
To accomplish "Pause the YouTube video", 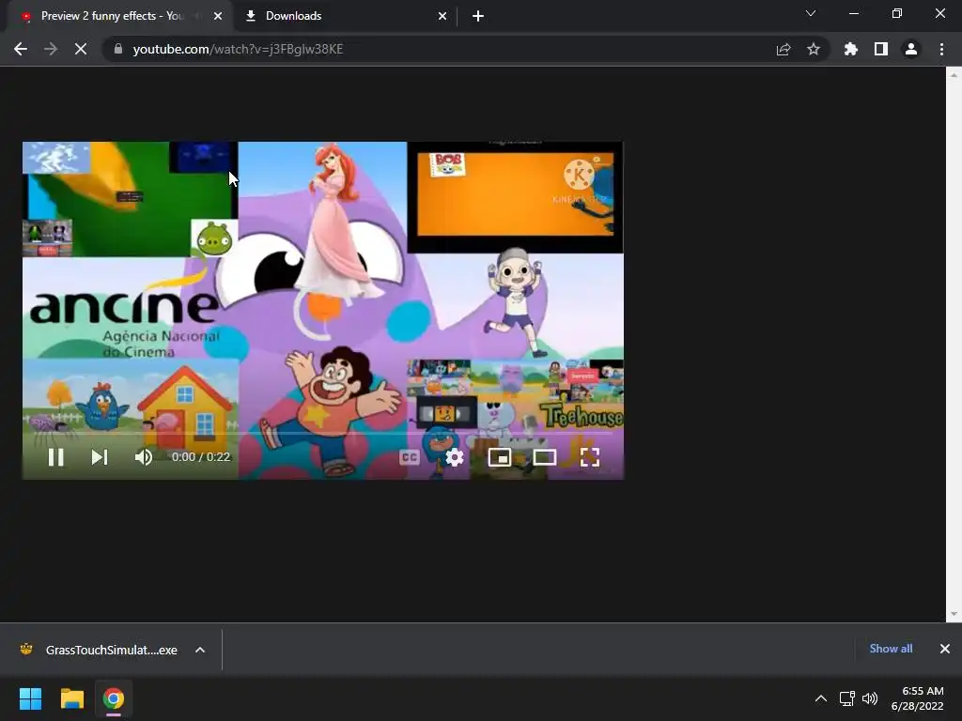I will click(x=55, y=457).
